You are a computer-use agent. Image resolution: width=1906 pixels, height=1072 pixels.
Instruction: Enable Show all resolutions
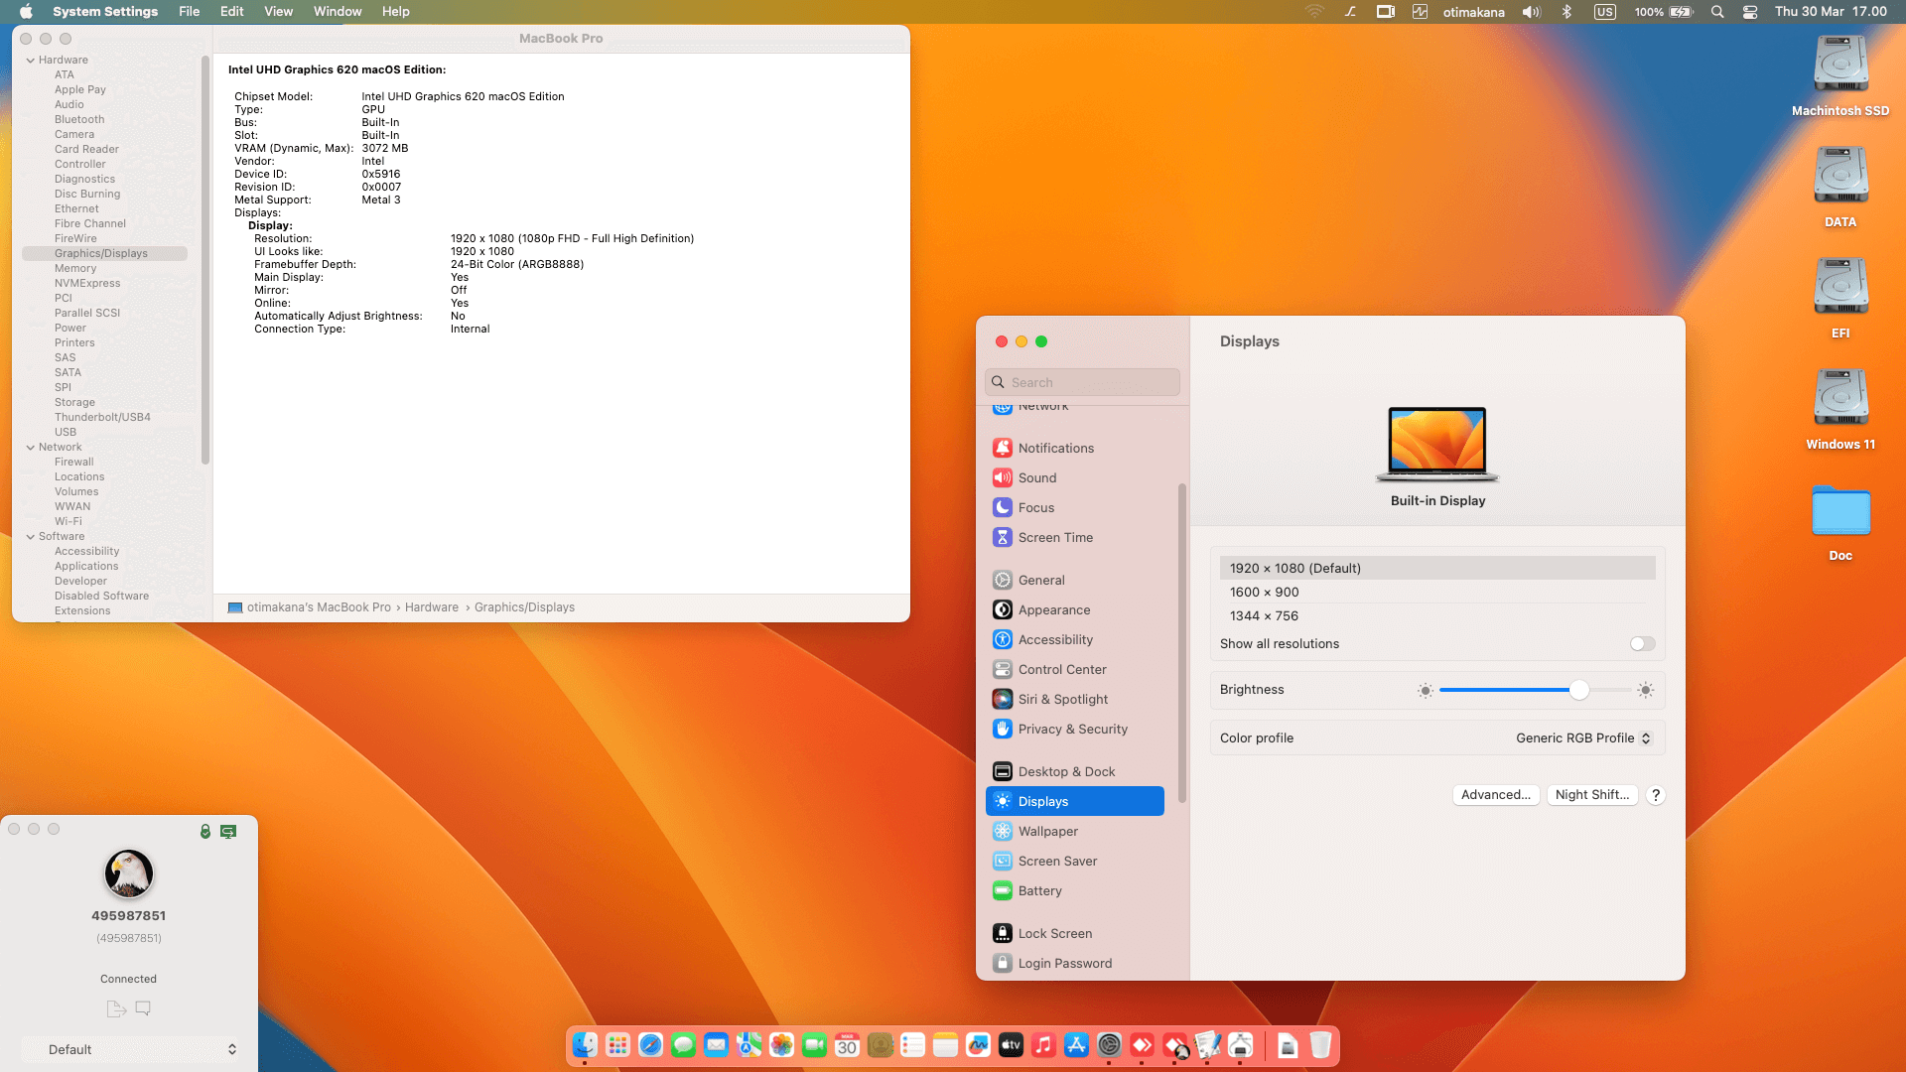point(1641,643)
